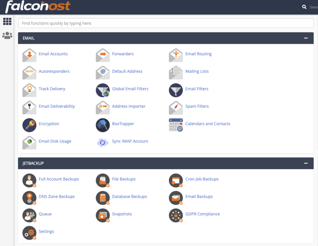Open the grid home view in sidebar
This screenshot has width=318, height=246.
tap(7, 21)
